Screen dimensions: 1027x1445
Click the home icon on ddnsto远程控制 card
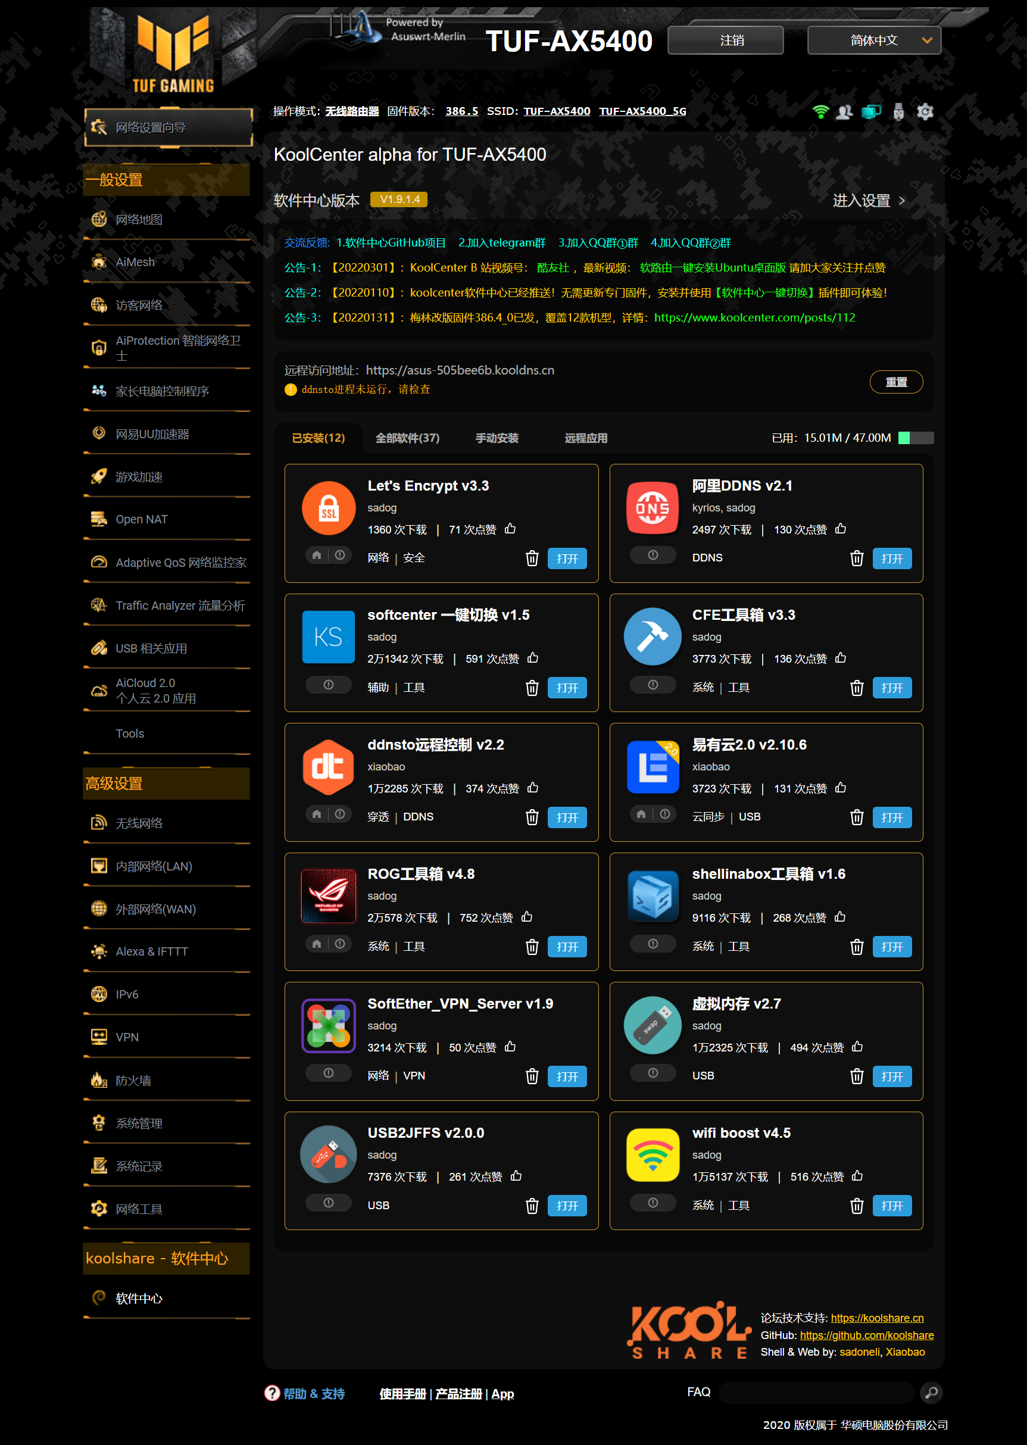(x=317, y=814)
